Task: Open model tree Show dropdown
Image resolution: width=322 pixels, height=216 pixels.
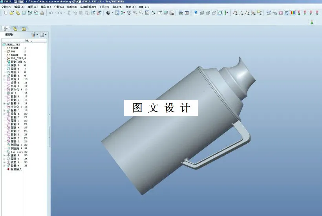Action: click(35, 35)
